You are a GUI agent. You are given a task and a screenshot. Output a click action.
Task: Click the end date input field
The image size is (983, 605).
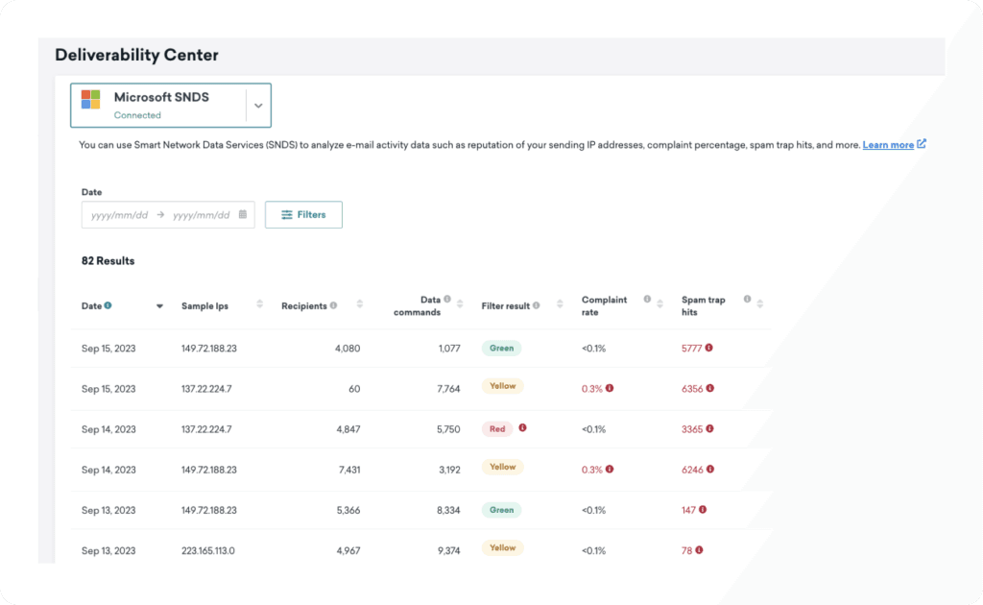(201, 215)
